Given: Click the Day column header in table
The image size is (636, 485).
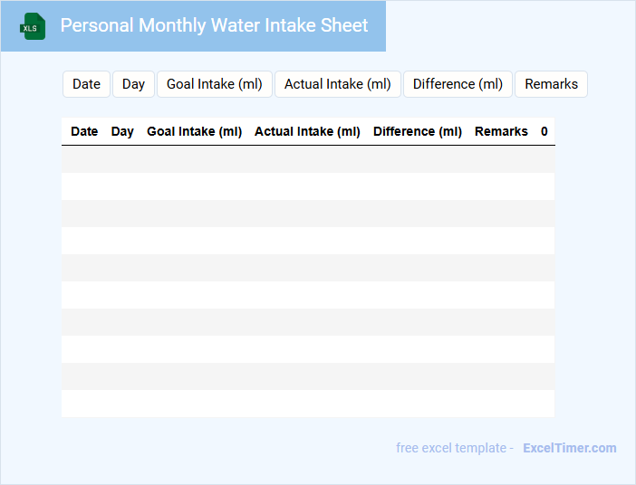Looking at the screenshot, I should point(122,131).
